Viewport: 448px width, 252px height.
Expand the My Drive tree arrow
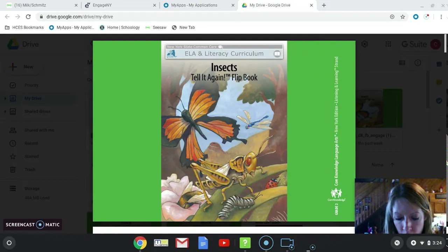pos(5,98)
